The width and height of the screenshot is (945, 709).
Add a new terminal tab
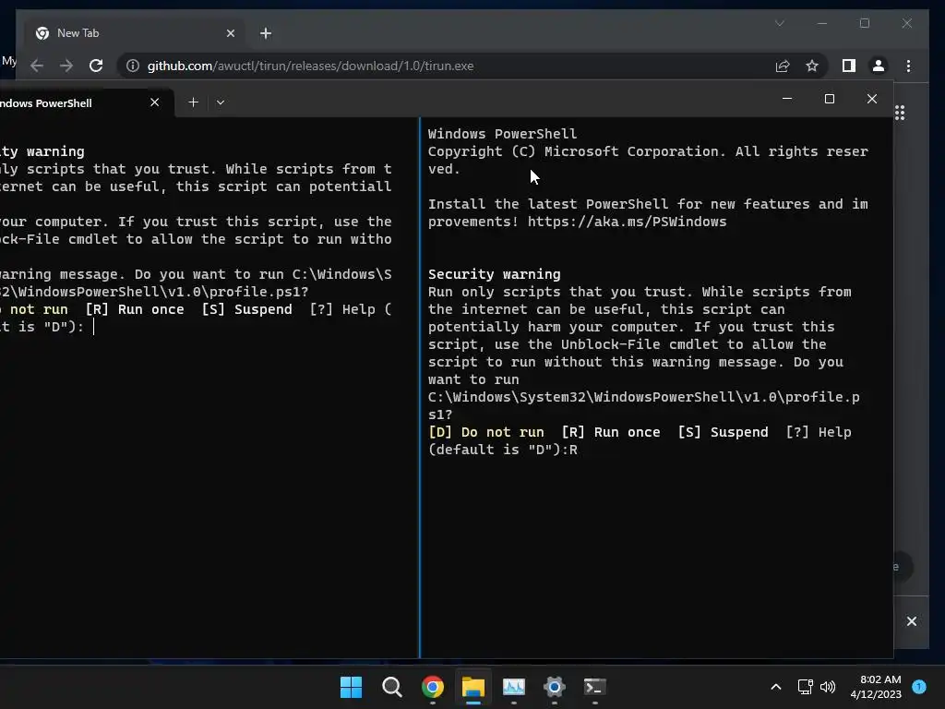coord(194,102)
